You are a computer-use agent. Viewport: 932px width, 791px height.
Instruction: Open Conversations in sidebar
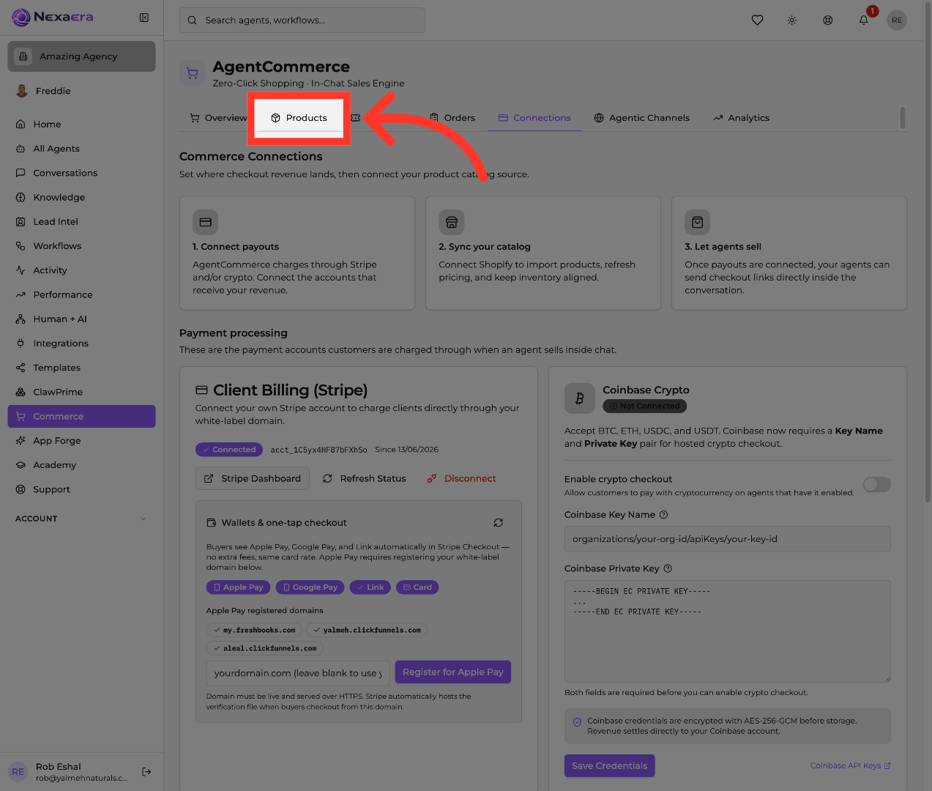(81, 173)
